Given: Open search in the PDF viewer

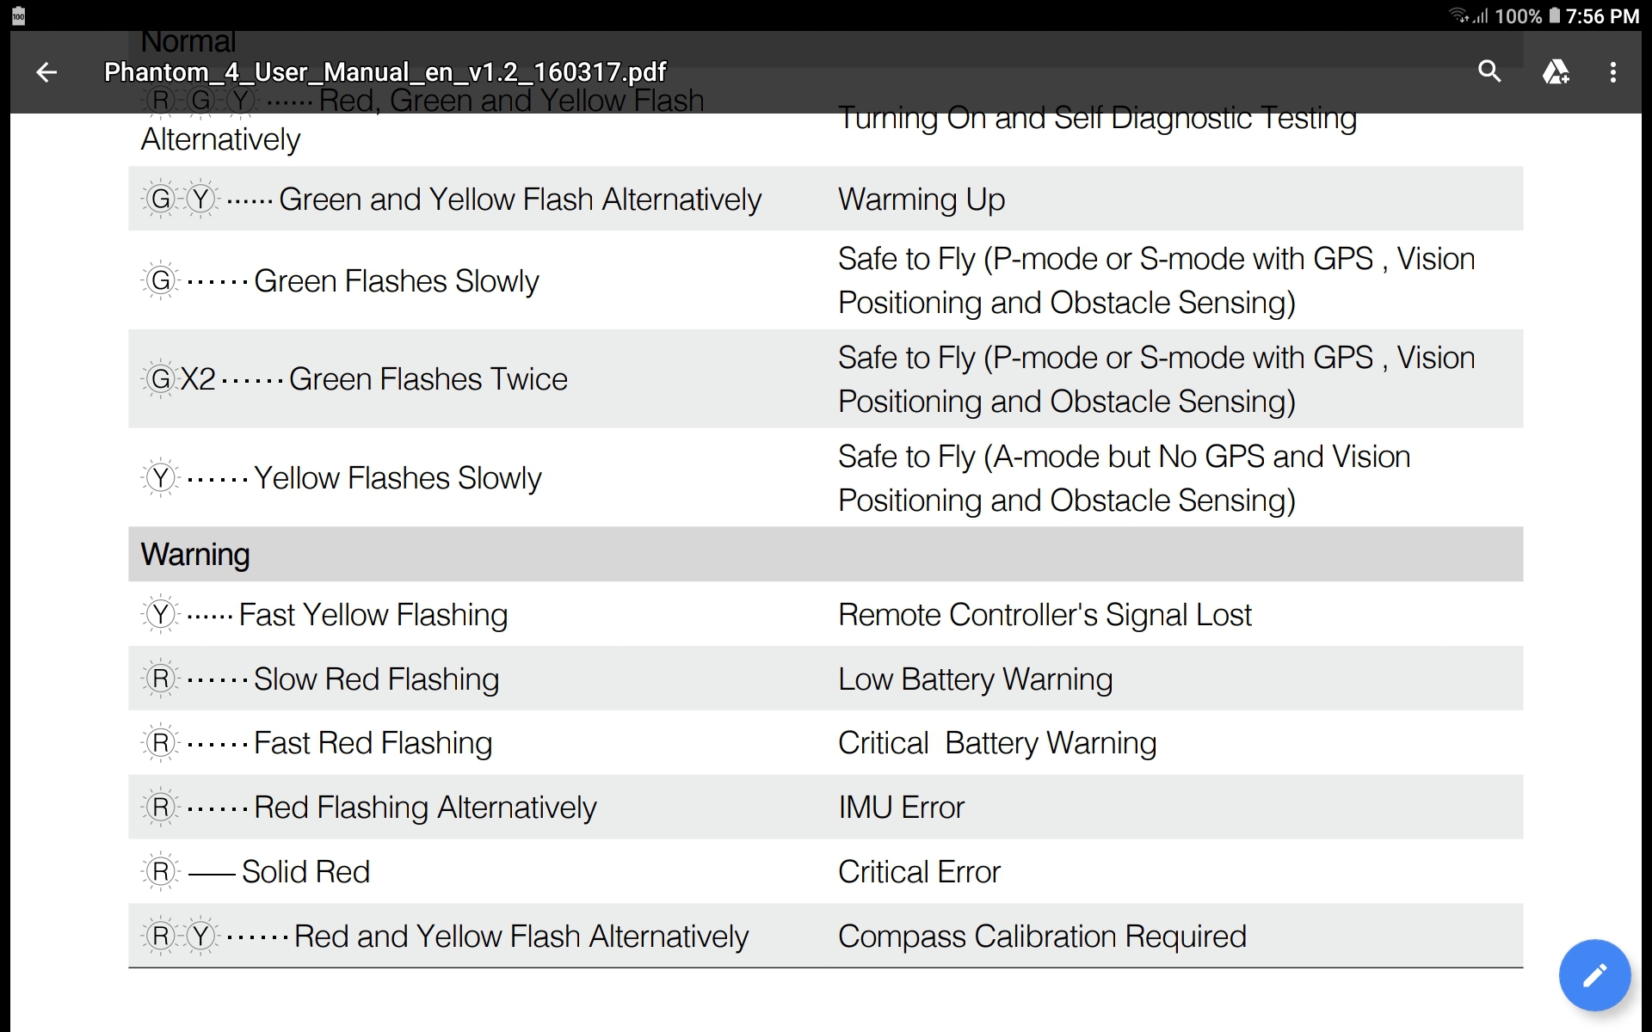Looking at the screenshot, I should 1489,71.
